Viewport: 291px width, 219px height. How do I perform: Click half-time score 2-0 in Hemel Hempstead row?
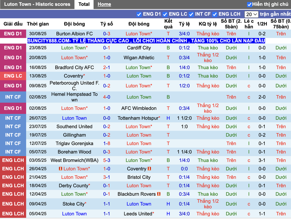pyautogui.click(x=262, y=97)
